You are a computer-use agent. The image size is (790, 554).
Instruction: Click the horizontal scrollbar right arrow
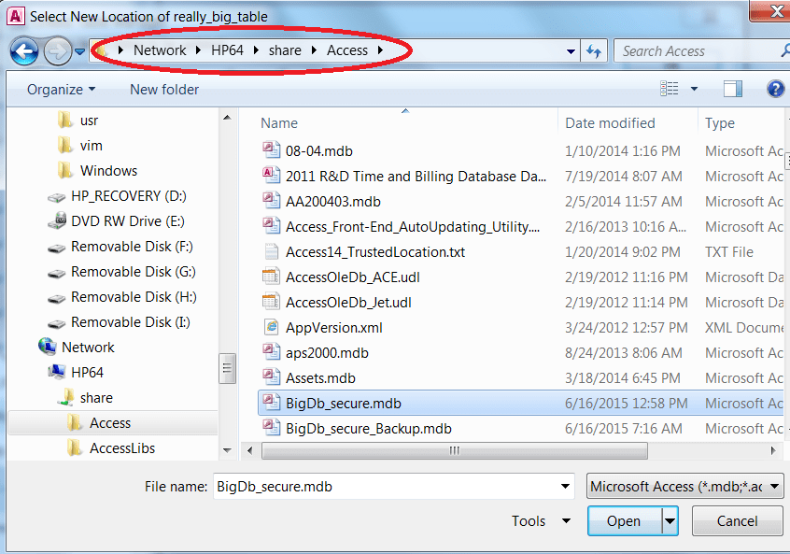[774, 450]
